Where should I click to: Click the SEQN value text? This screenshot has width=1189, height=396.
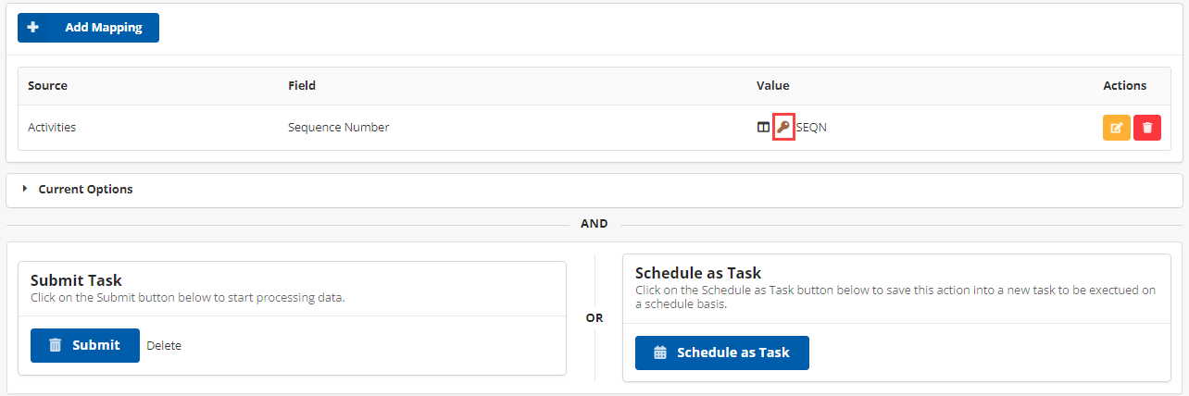811,128
